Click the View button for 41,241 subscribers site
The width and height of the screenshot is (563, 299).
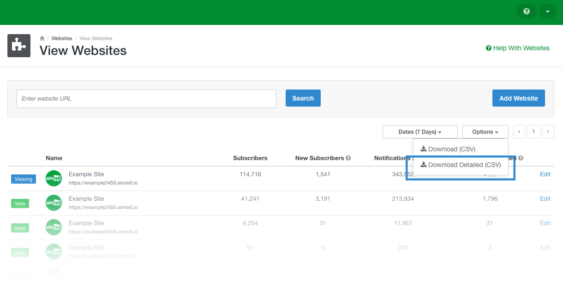(20, 203)
